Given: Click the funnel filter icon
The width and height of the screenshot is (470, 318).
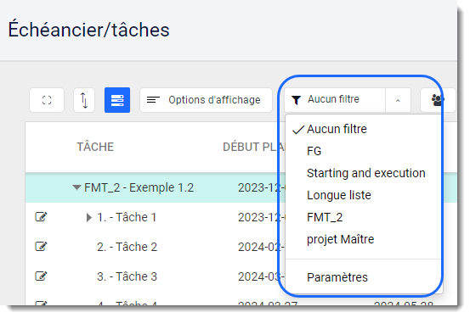Looking at the screenshot, I should click(x=296, y=100).
